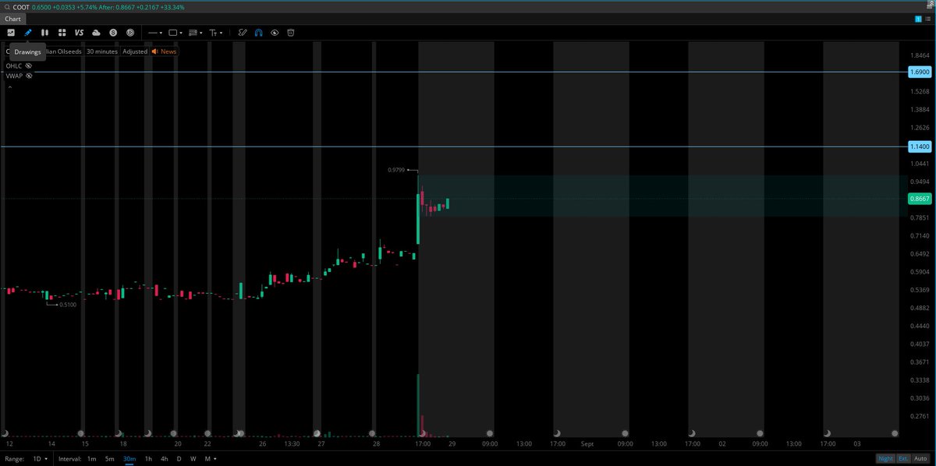Set interval to 1h
The image size is (936, 466).
pos(148,459)
